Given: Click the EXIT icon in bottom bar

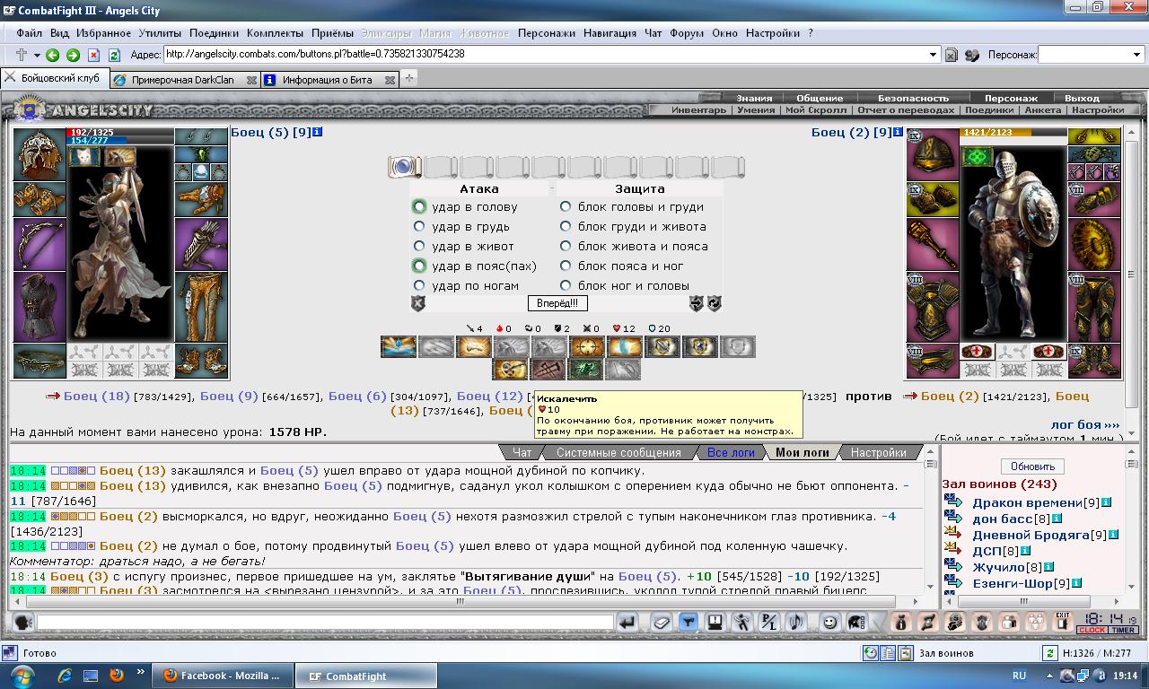Looking at the screenshot, I should pyautogui.click(x=1063, y=621).
